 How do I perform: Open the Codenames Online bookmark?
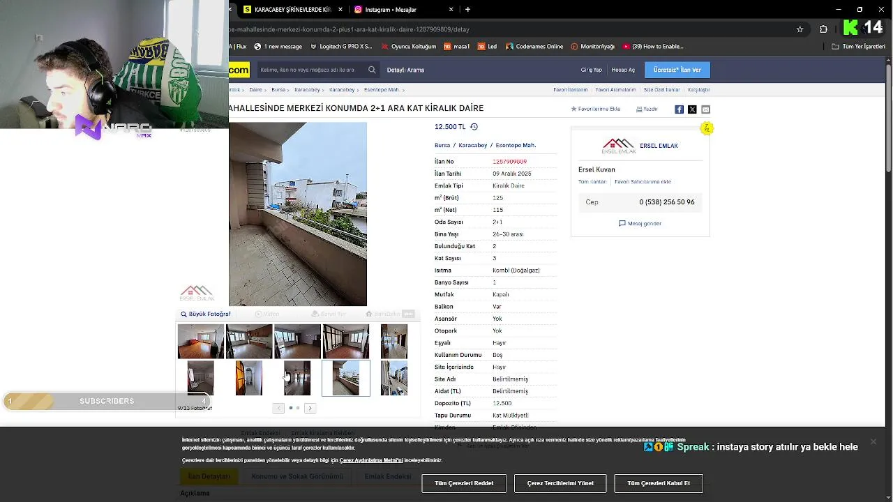coord(534,47)
